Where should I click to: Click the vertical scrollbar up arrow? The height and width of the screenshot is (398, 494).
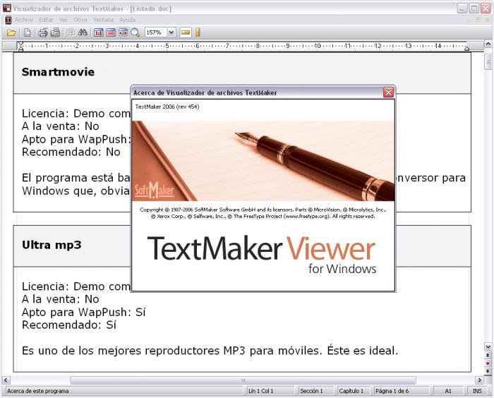pos(488,44)
